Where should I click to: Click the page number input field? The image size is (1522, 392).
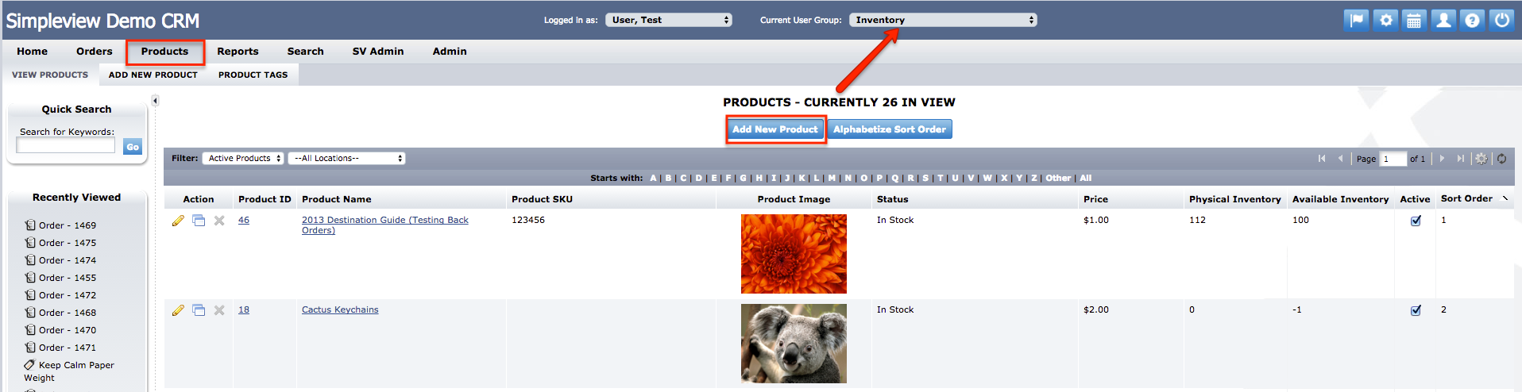(x=1393, y=159)
